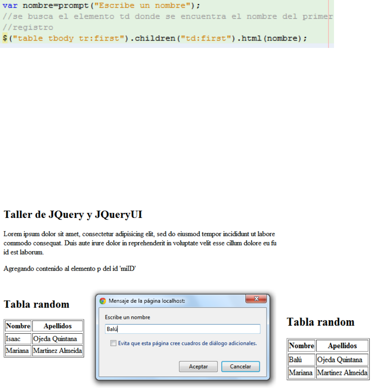Click the 'Escribe un nombre' label in the dialog
Screen dimensions: 373x388
(x=128, y=317)
